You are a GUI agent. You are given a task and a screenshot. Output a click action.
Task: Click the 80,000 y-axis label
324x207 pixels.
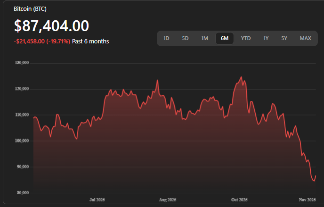[22, 193]
